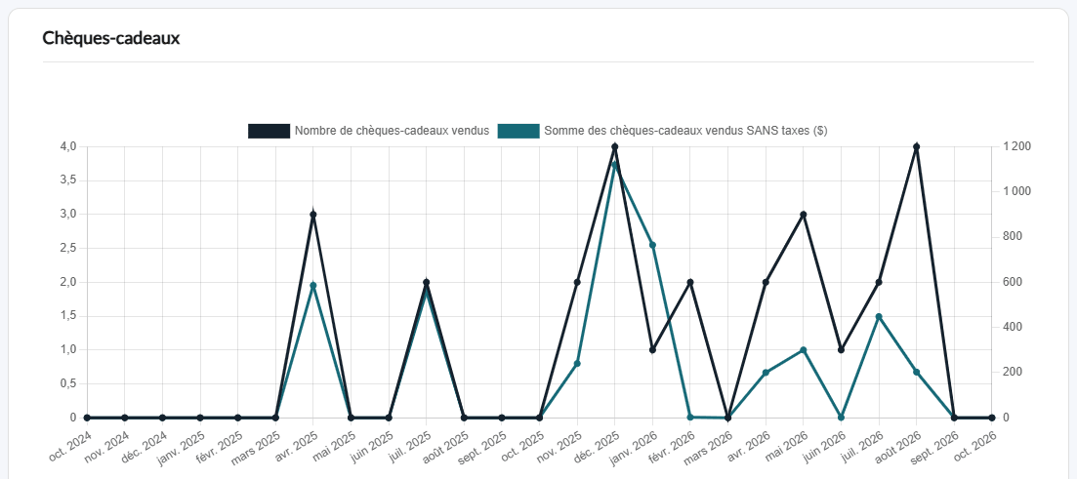
Task: Select the teal data point at janv. 2026
Action: pos(652,245)
